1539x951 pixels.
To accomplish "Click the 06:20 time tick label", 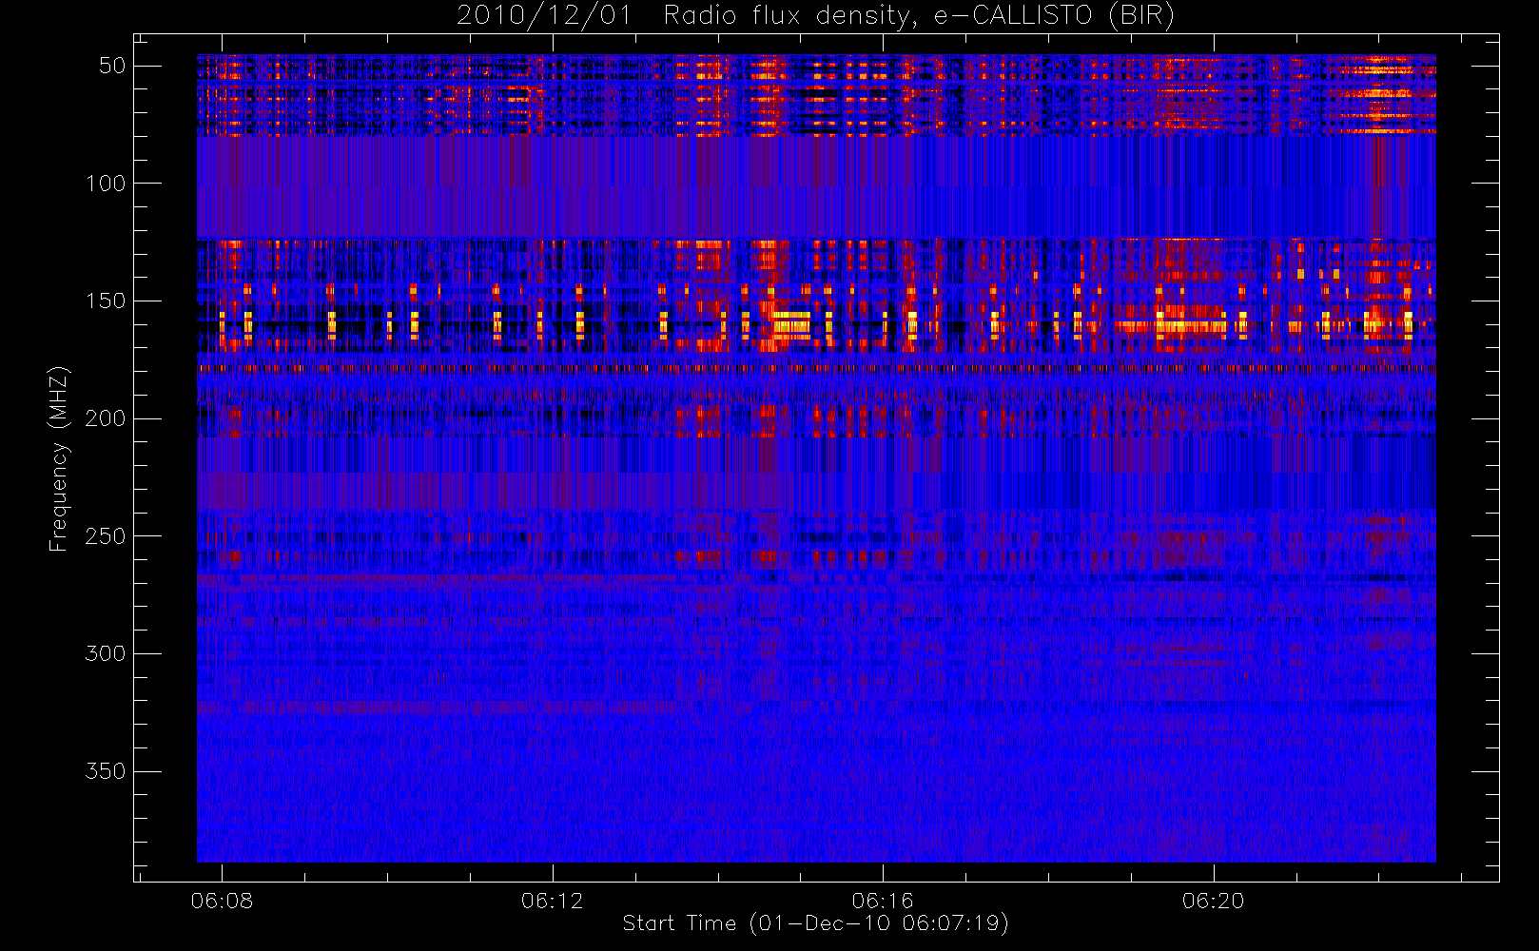I will tap(1214, 901).
